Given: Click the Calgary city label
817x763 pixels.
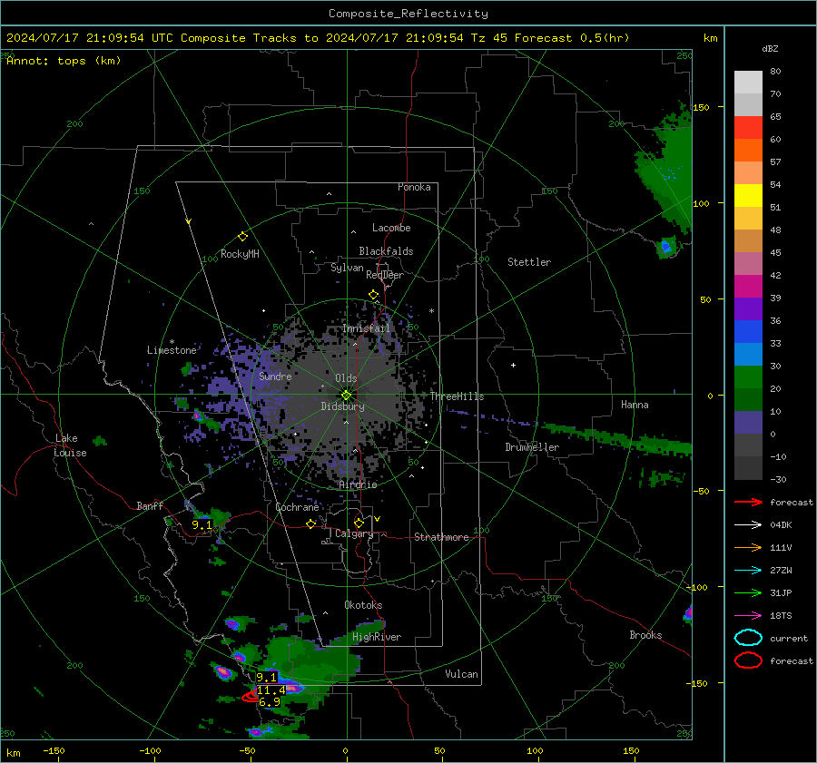Looking at the screenshot, I should coord(354,533).
